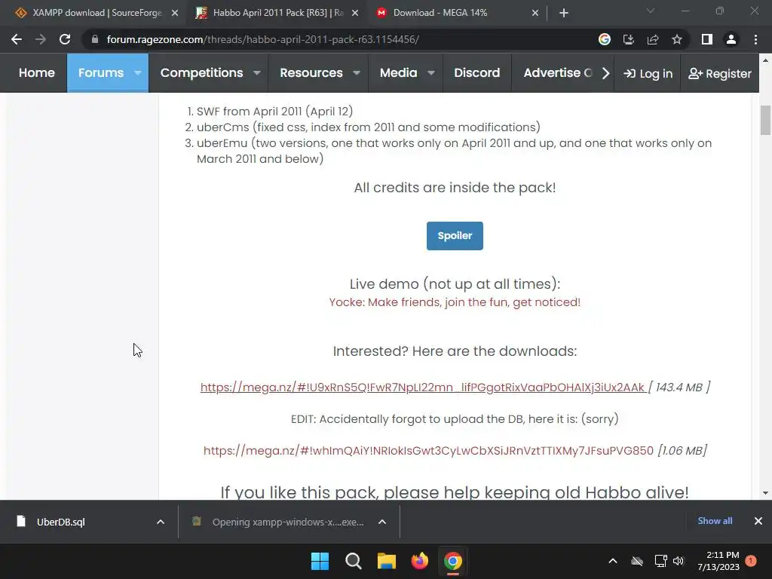Open the UberDB.sql downloaded file
This screenshot has height=579, width=772.
(x=60, y=522)
